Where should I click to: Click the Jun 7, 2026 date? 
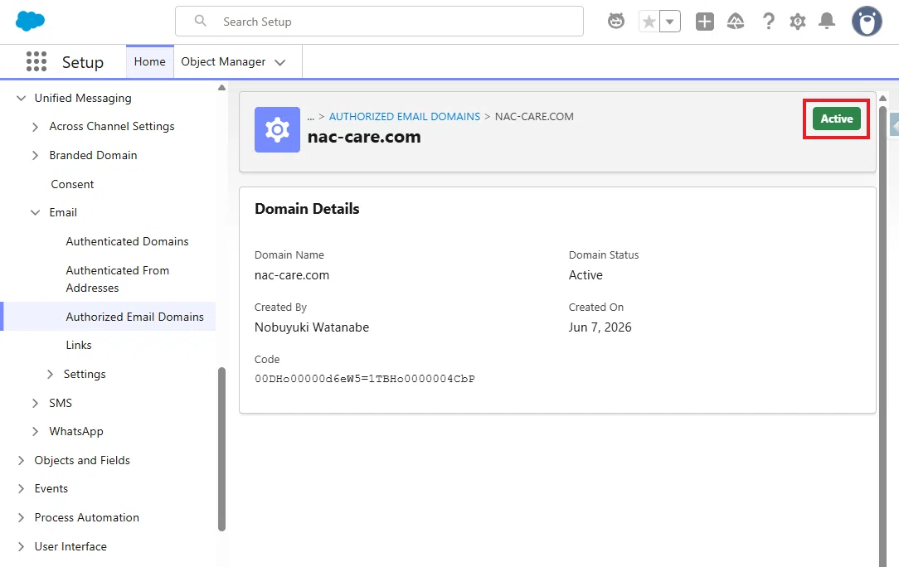coord(600,327)
